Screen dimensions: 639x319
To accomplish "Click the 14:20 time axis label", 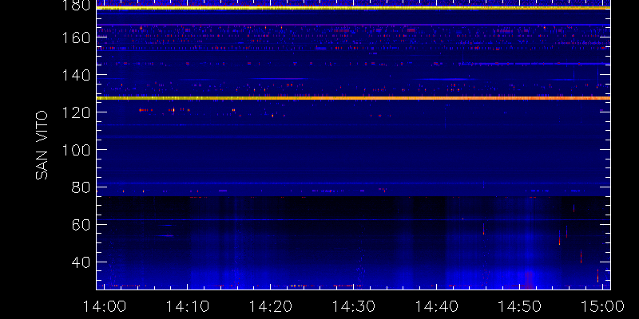I will tap(270, 306).
